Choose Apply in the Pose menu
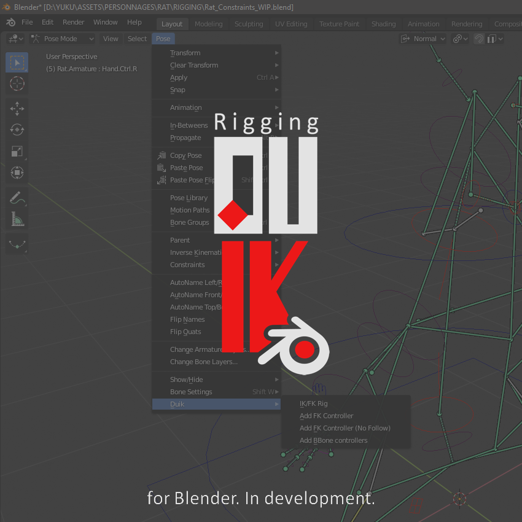522x522 pixels. coord(216,77)
